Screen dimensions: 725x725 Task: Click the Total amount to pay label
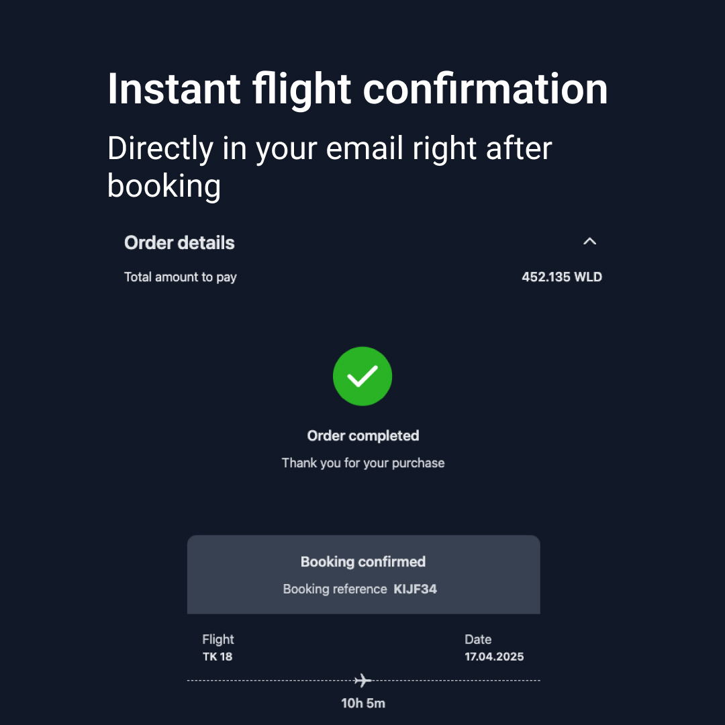[180, 277]
